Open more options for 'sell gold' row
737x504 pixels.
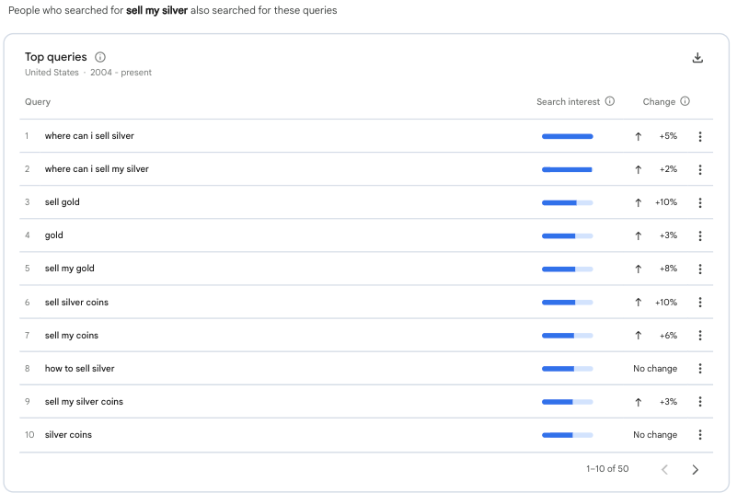coord(700,202)
